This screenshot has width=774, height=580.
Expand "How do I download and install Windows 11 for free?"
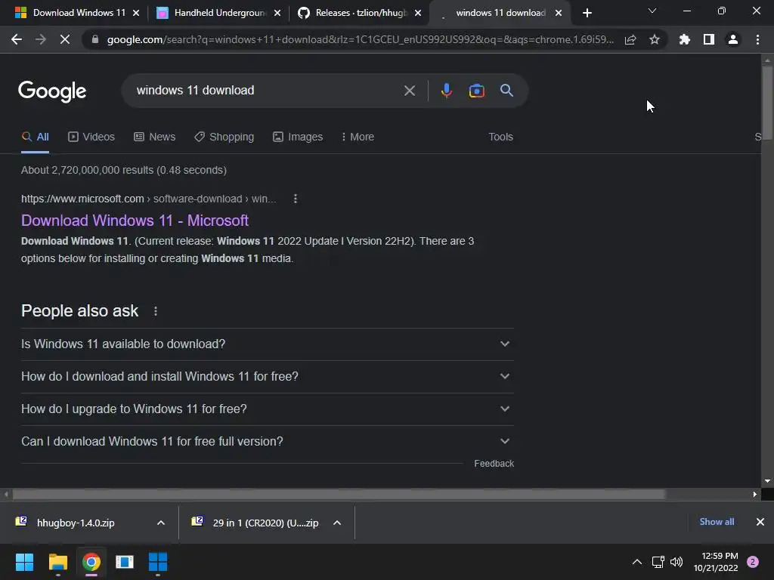point(267,376)
